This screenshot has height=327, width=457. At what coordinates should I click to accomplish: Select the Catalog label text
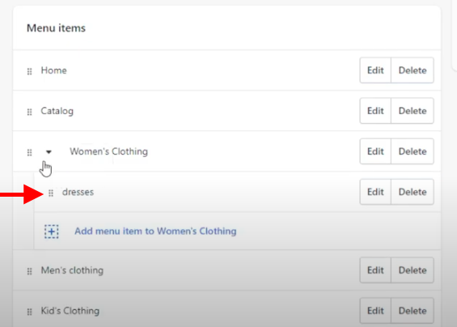(x=57, y=111)
